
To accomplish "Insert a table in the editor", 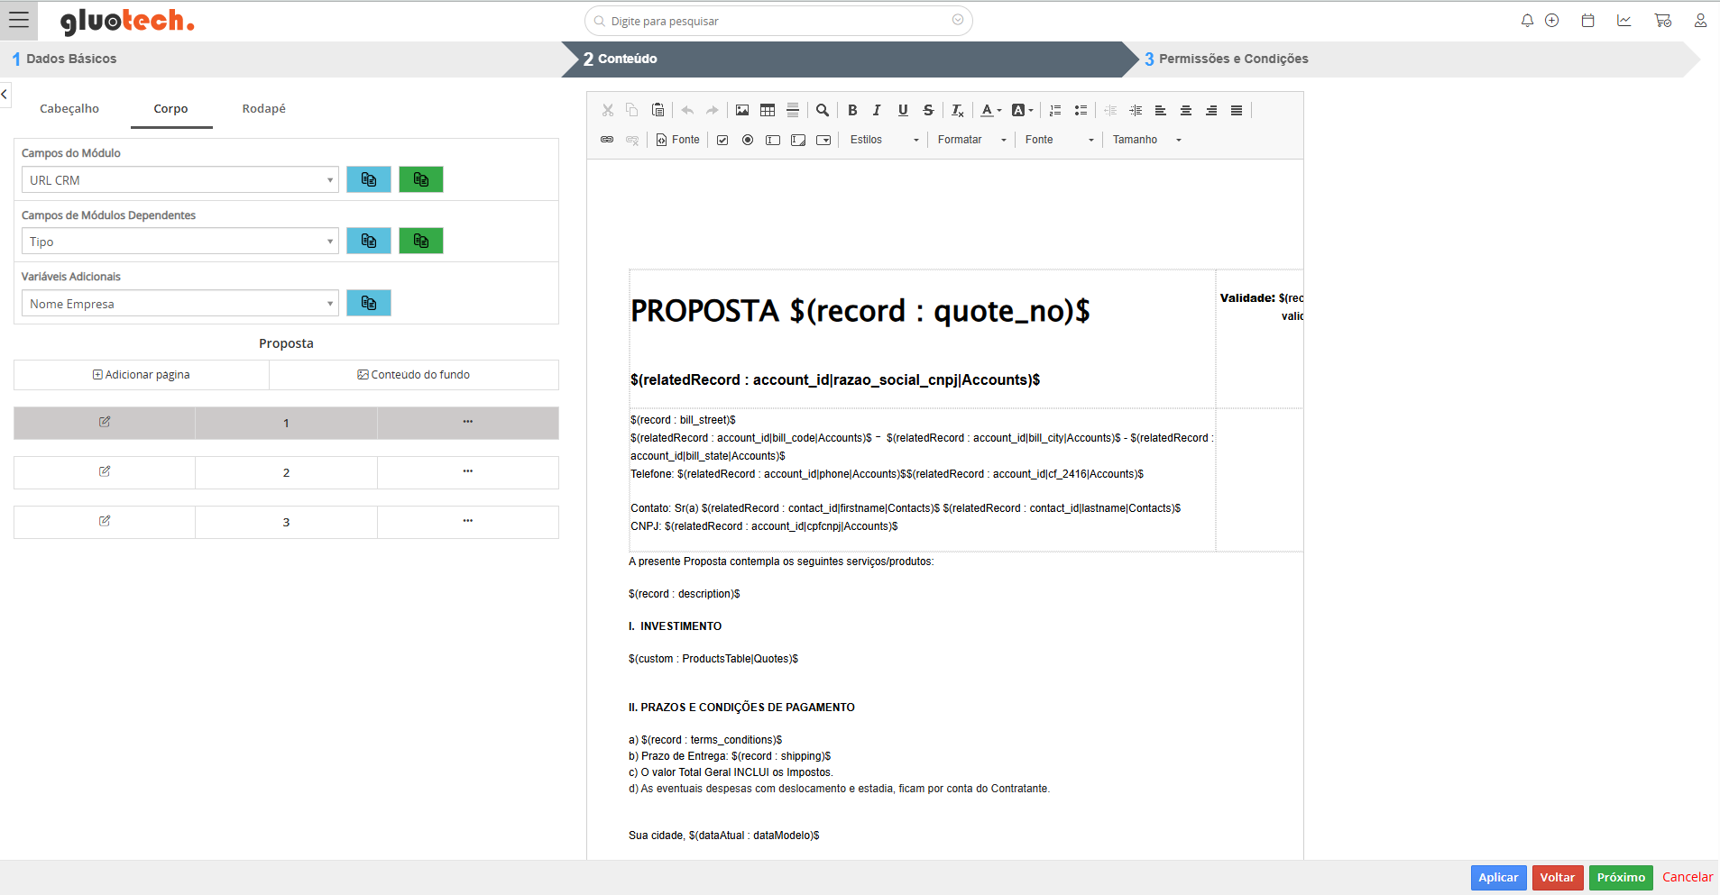I will pos(768,110).
